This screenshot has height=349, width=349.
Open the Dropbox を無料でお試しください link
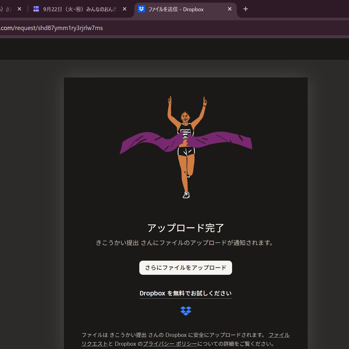point(186,293)
